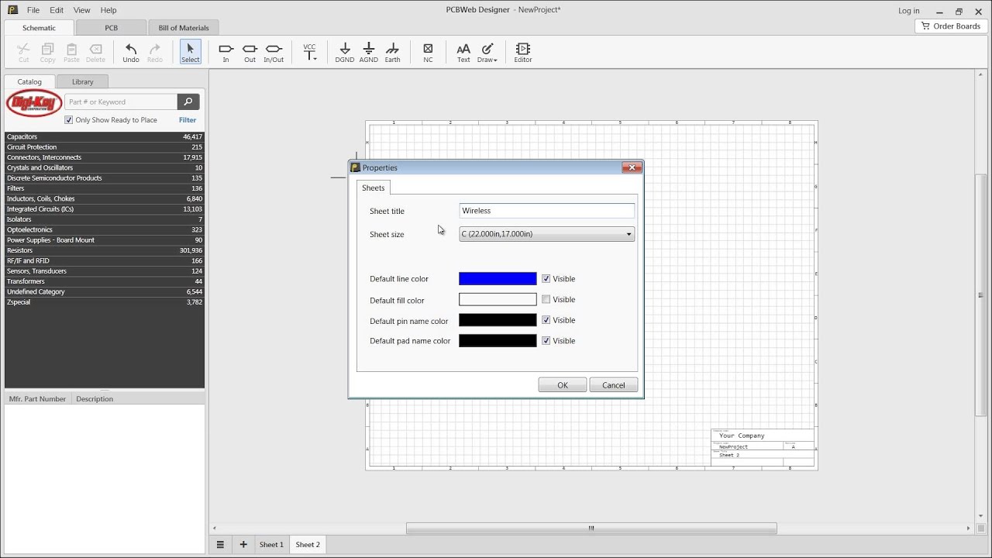Select the Capacitors category
Image resolution: width=992 pixels, height=558 pixels.
coord(105,137)
